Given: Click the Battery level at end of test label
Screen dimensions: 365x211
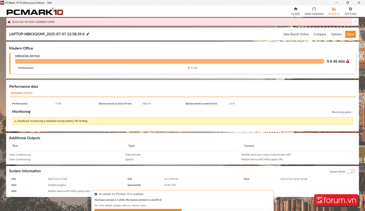Looking at the screenshot, I should 201,104.
